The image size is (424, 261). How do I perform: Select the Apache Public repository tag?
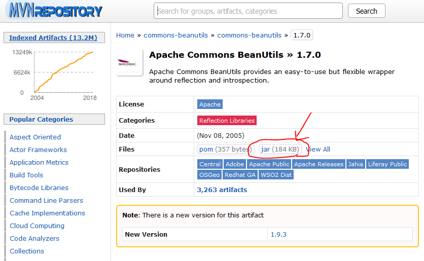[x=269, y=164]
